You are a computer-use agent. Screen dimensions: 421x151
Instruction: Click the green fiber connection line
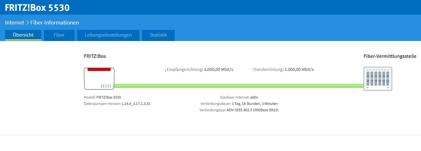(x=239, y=86)
